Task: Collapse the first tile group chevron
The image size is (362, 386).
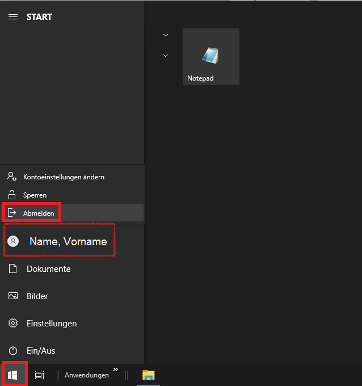Action: (166, 35)
